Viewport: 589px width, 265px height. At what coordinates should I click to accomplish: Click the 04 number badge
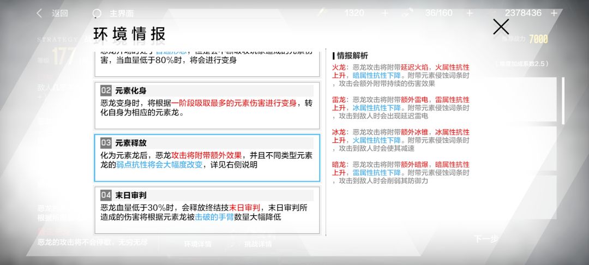[106, 195]
